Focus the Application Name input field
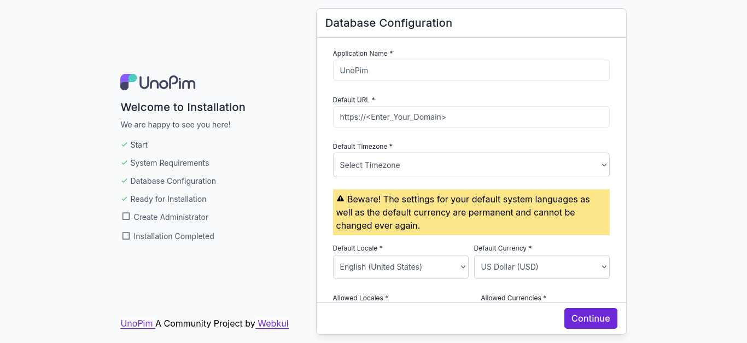747x343 pixels. 471,71
